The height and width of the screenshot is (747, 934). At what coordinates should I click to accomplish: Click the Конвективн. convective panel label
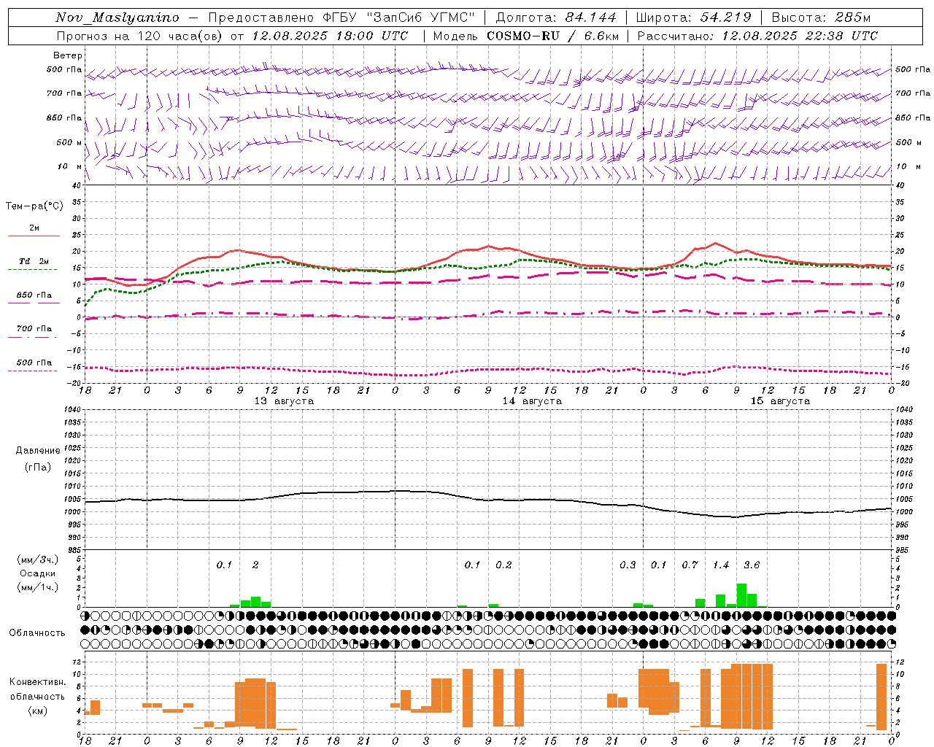pos(38,682)
